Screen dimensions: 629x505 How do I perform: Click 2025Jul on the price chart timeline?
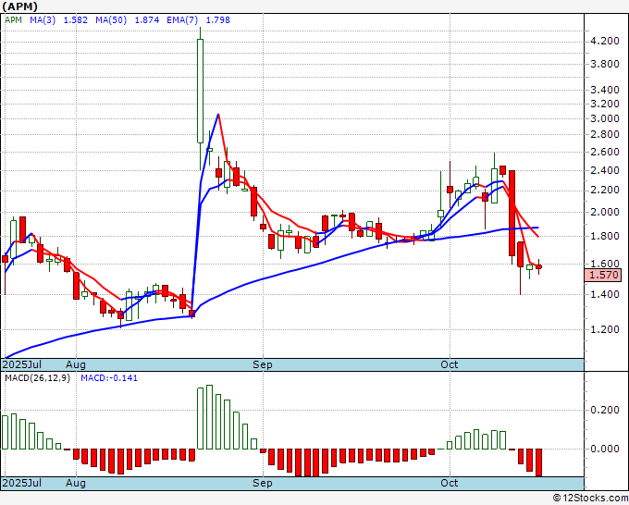(x=21, y=364)
